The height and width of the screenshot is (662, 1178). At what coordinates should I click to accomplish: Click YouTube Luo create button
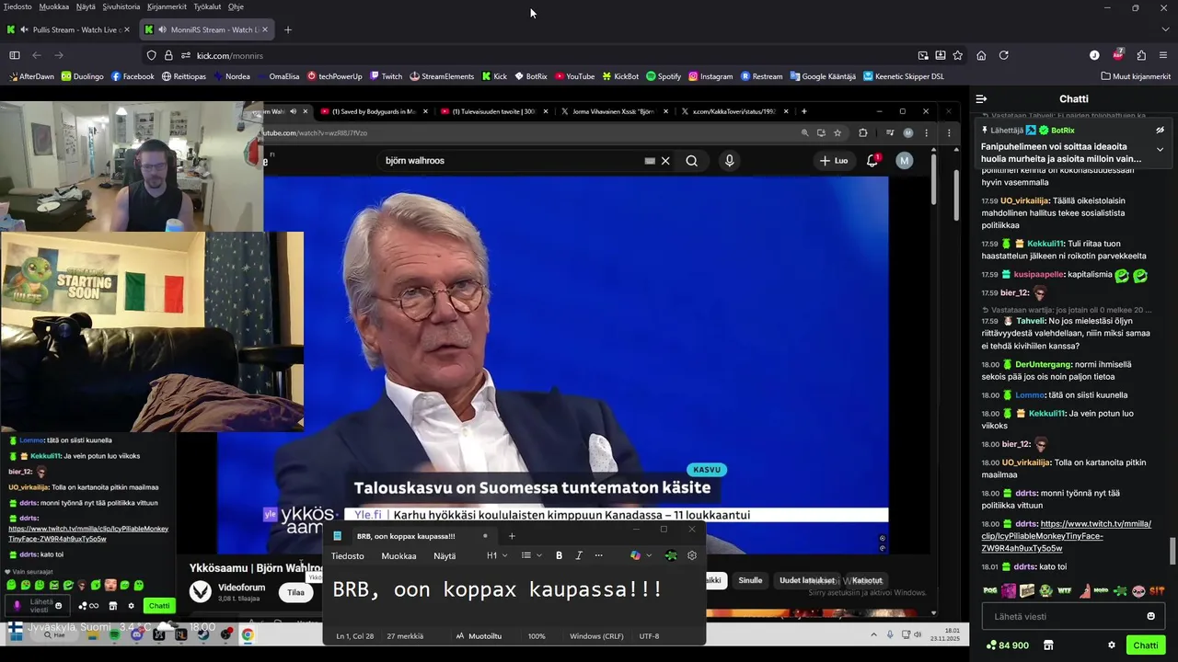[834, 161]
